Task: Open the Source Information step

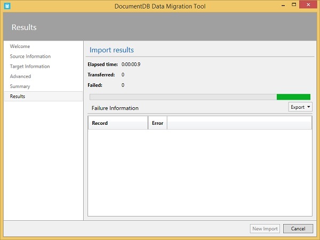Action: pos(30,57)
